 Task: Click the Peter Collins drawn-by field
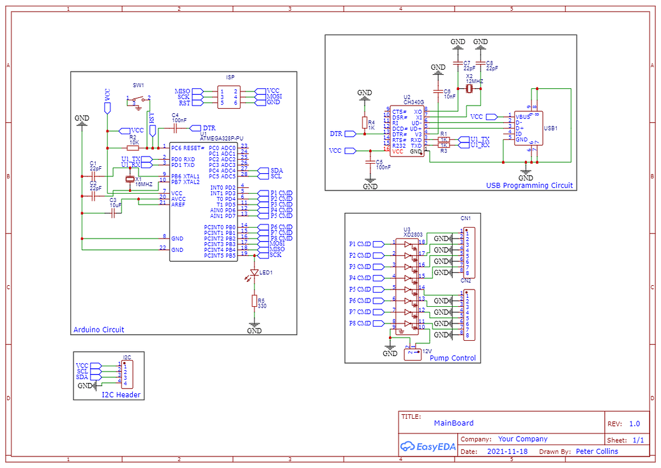click(596, 451)
